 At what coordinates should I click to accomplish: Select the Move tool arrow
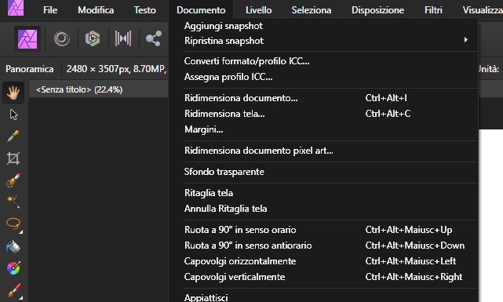tap(13, 115)
